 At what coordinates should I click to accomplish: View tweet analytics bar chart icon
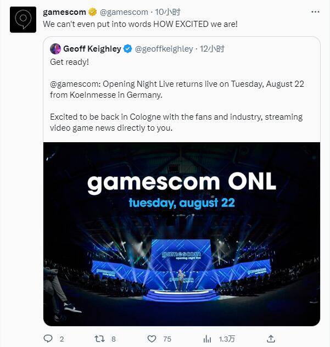pos(208,339)
